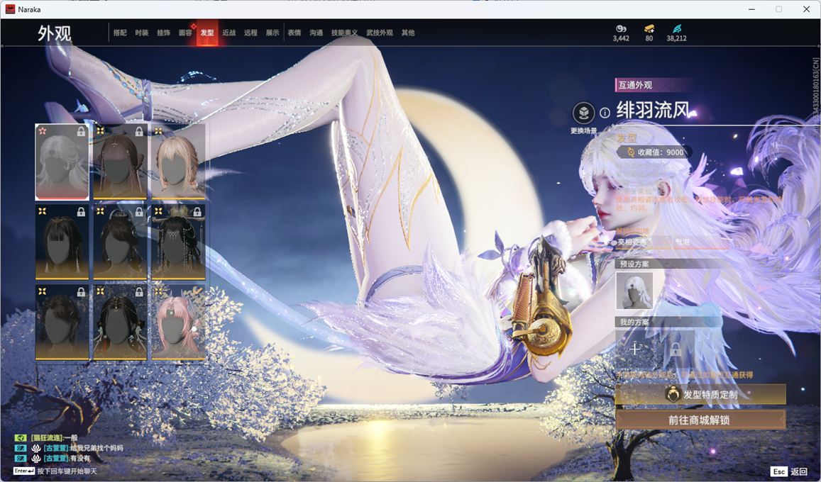Click the gold ingot currency icon 80
The height and width of the screenshot is (482, 821).
click(x=649, y=28)
